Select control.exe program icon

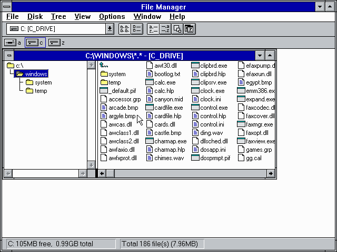pos(195,108)
